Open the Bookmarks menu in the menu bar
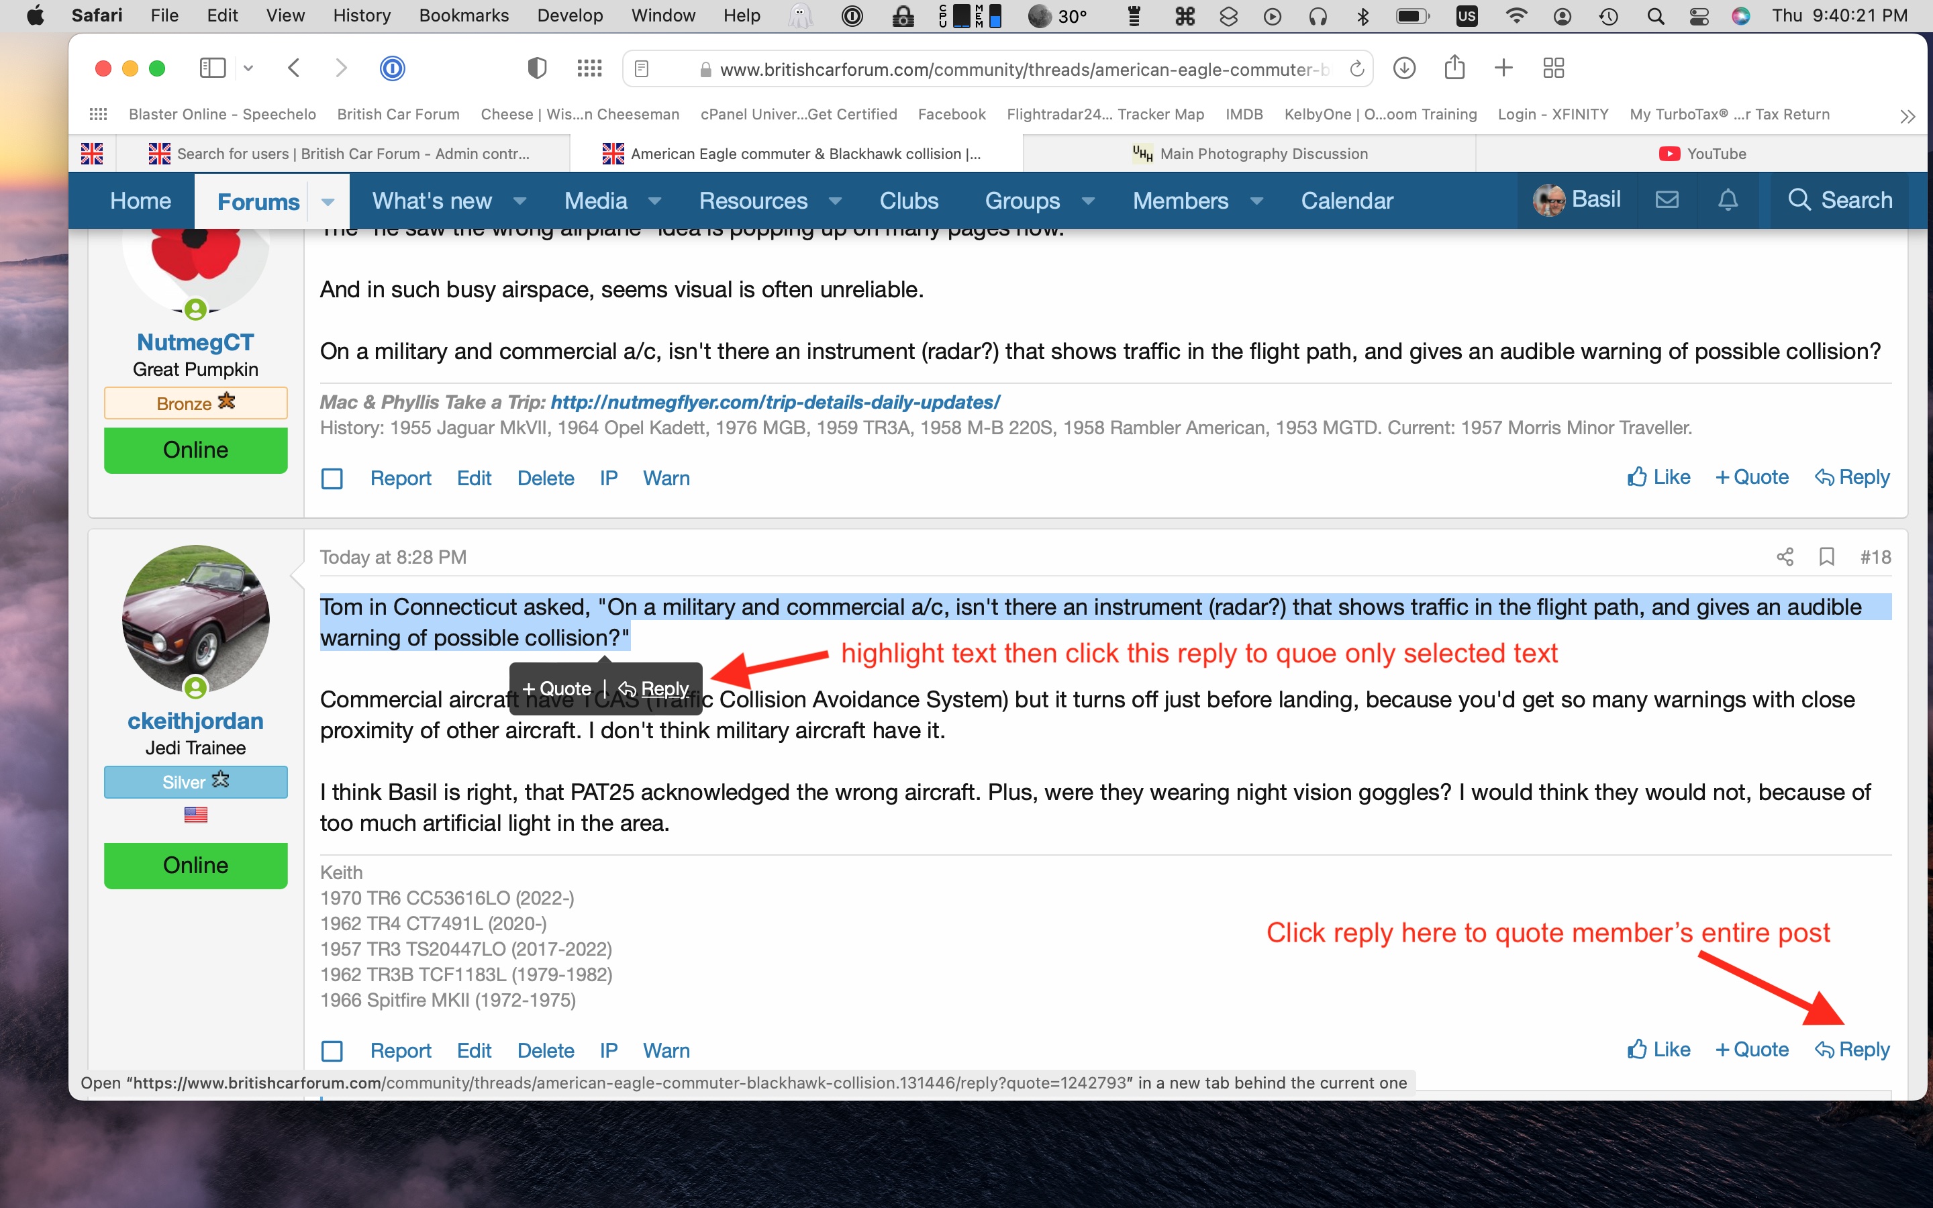 point(463,16)
